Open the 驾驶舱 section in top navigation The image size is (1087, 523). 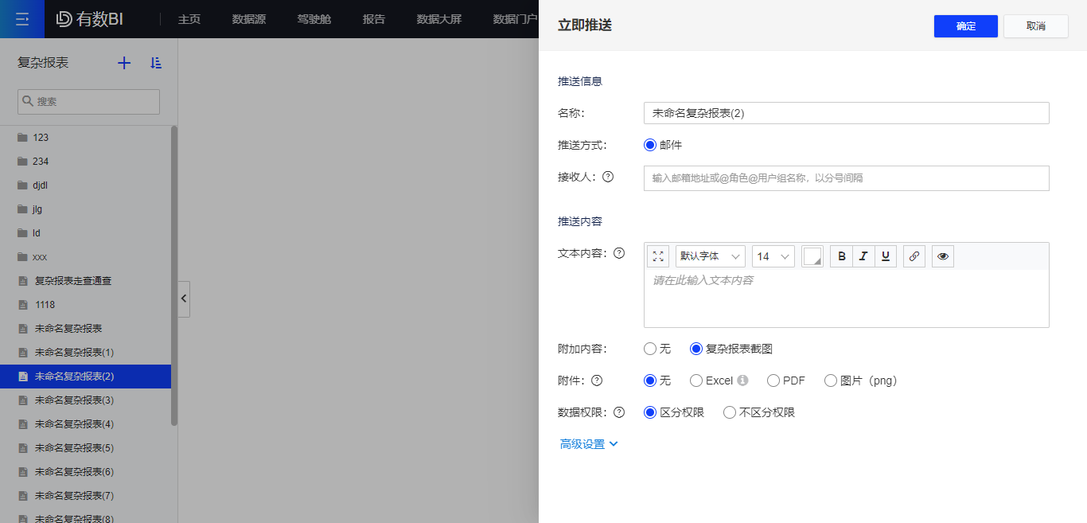314,18
